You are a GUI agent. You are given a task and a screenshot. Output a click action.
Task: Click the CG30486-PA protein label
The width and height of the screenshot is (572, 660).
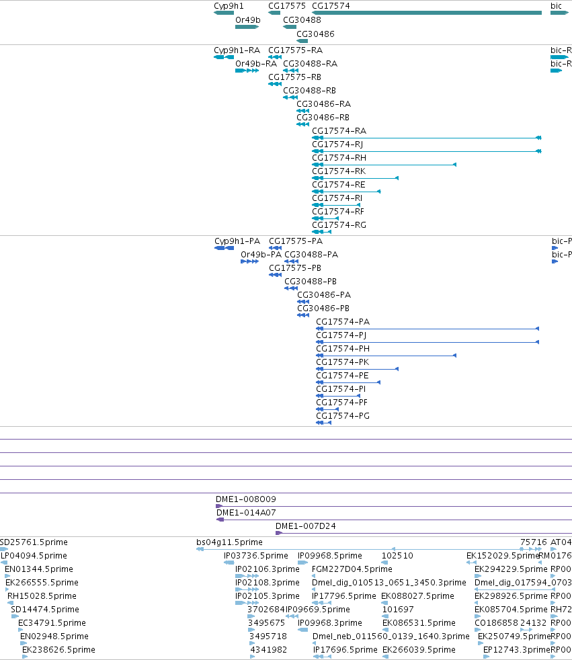[x=324, y=295]
